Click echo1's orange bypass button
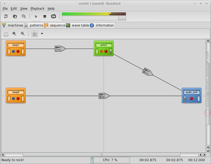Screen dimensions: 211x164 tap(101, 51)
